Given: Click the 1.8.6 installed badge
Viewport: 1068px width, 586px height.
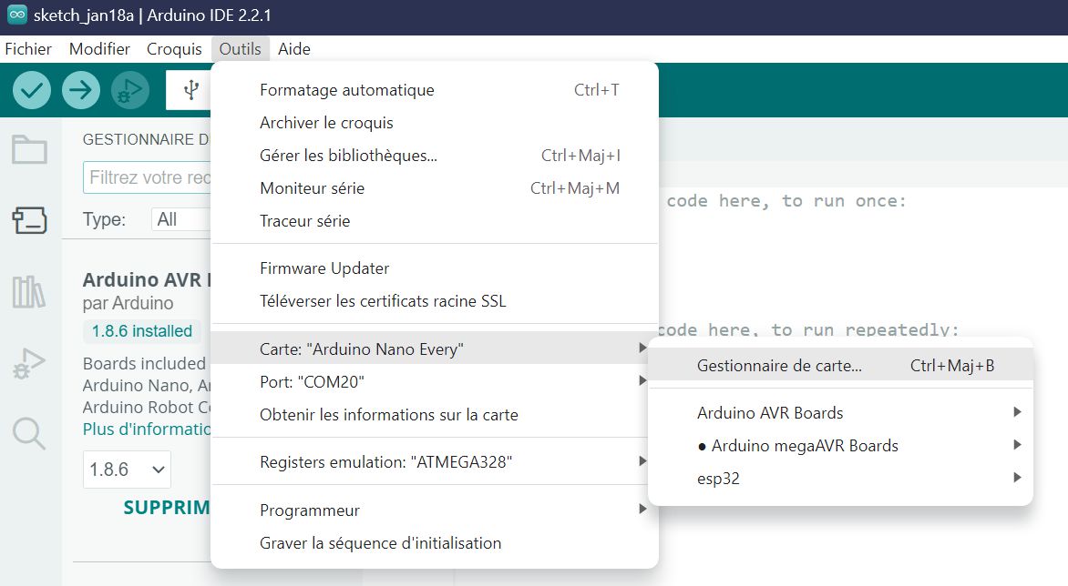Looking at the screenshot, I should click(x=141, y=331).
